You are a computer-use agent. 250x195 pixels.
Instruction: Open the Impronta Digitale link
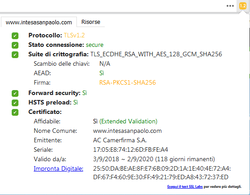point(58,168)
